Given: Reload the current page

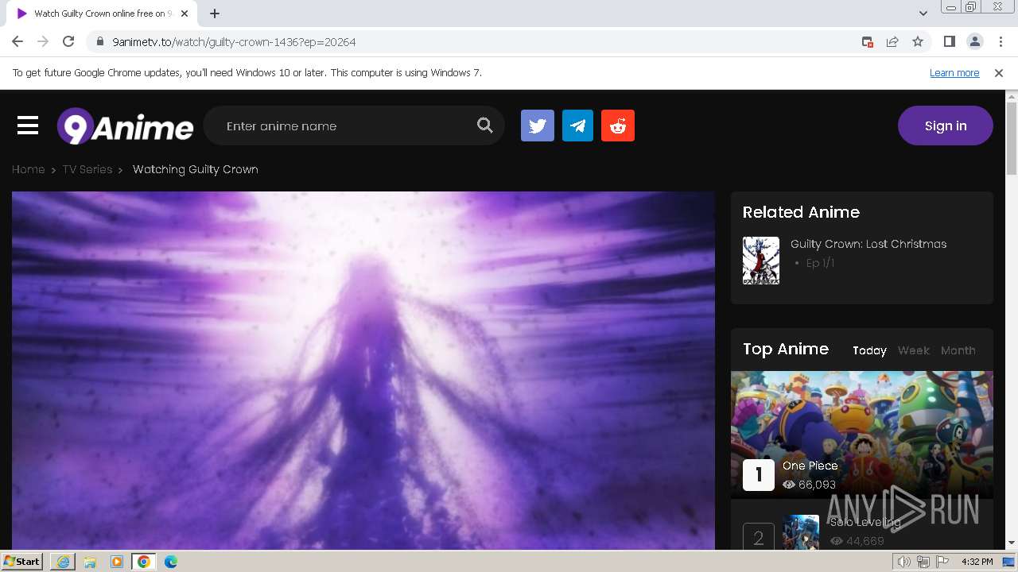Looking at the screenshot, I should click(68, 41).
